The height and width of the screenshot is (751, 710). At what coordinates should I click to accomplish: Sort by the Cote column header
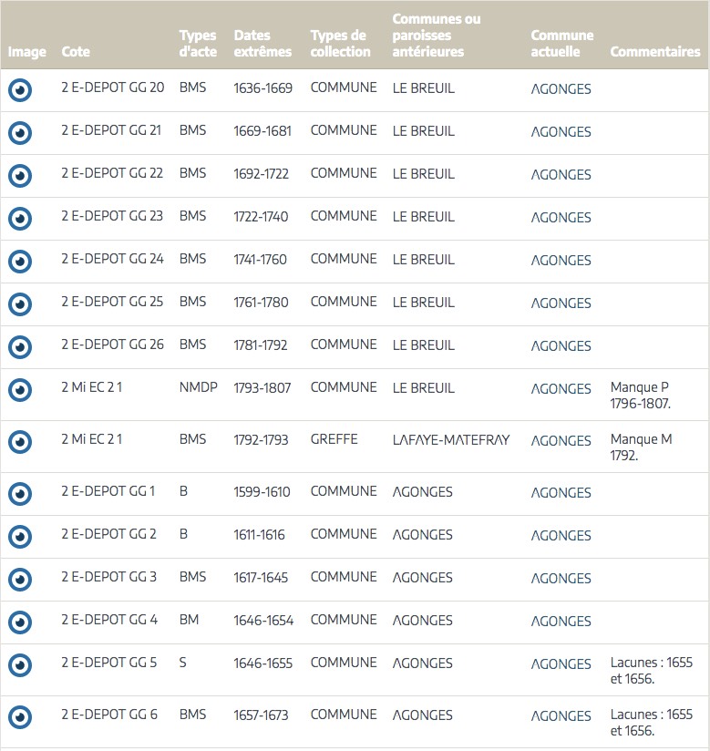pos(76,52)
